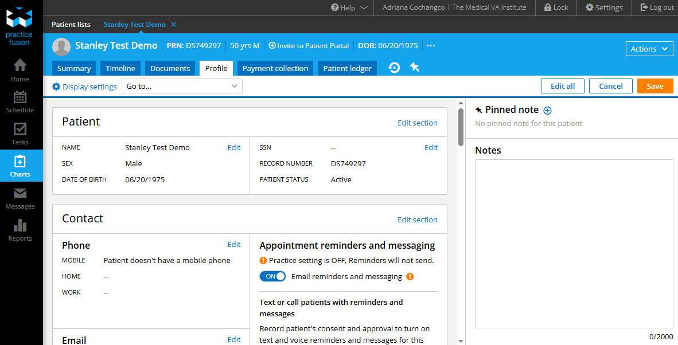The height and width of the screenshot is (345, 678).
Task: Select the Profile tab
Action: 216,68
